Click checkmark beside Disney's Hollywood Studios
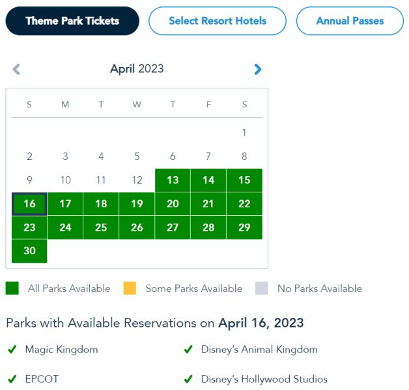This screenshot has height=390, width=409. [x=188, y=379]
